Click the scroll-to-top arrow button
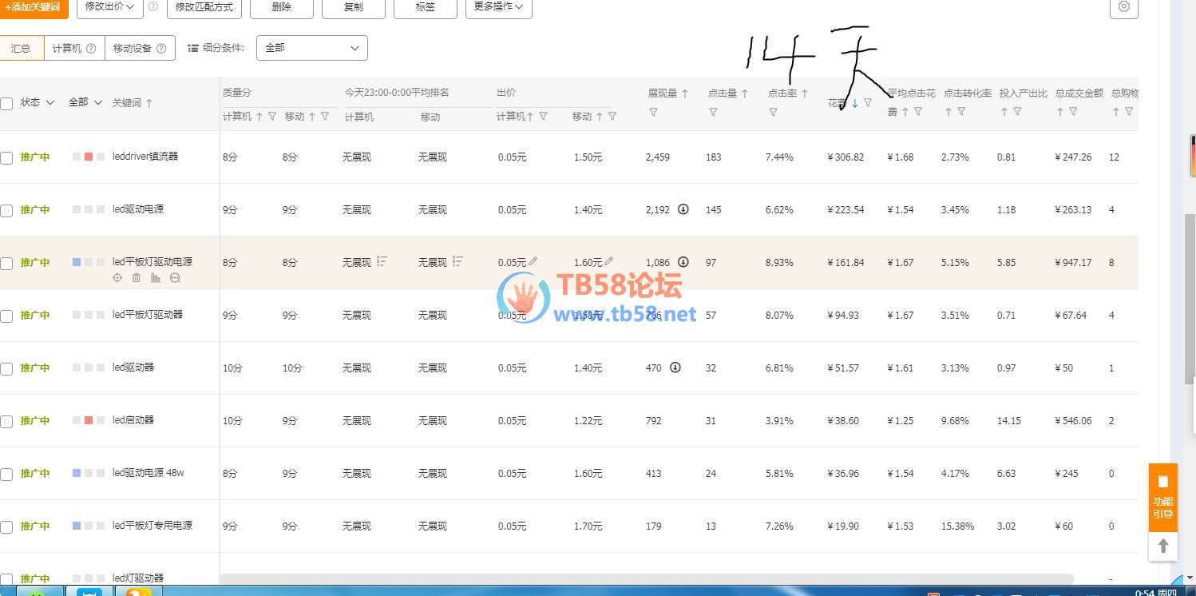 click(1163, 546)
